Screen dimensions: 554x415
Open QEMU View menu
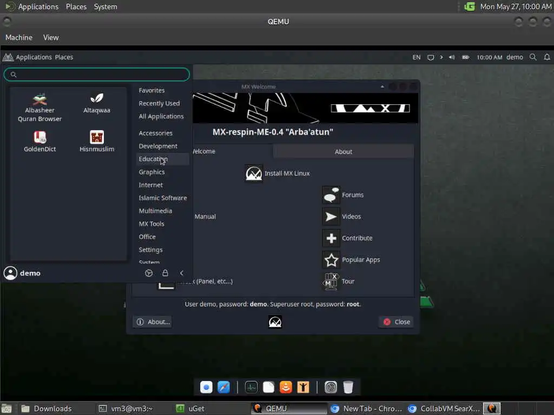point(51,37)
